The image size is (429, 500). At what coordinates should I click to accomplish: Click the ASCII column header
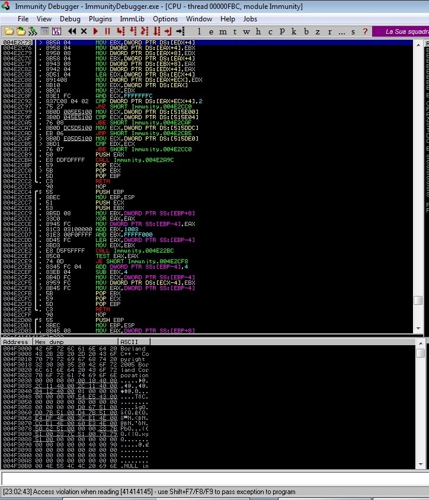pos(134,342)
